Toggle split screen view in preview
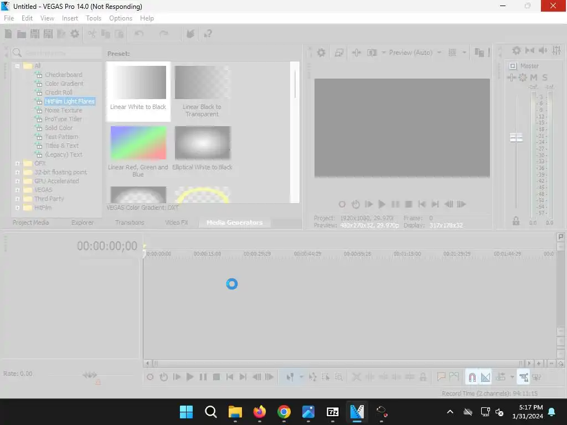Screen dimensions: 567x425 click(x=372, y=53)
